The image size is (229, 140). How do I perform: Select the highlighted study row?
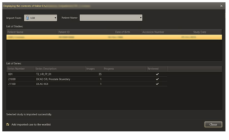(114, 37)
